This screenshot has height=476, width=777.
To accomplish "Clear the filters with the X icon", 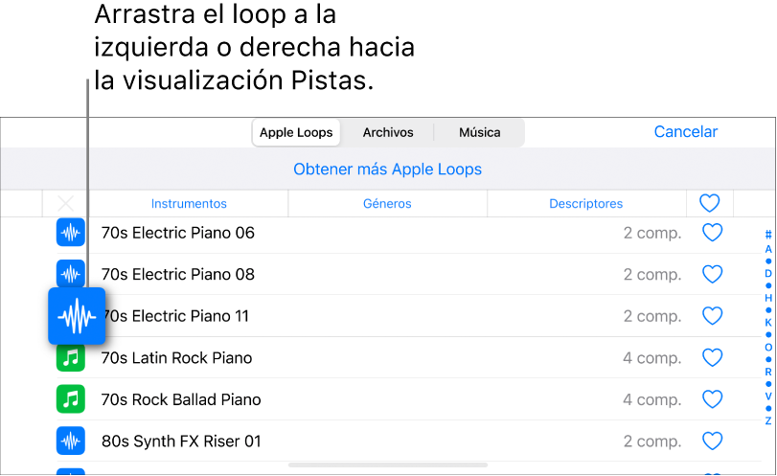I will coord(65,203).
